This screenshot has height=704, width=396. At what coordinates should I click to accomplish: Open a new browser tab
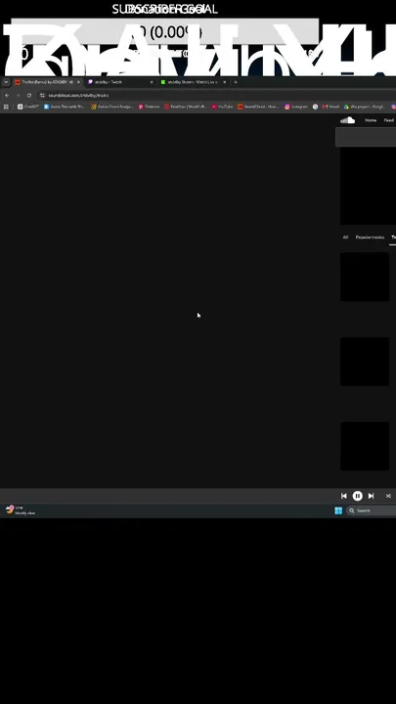point(236,82)
